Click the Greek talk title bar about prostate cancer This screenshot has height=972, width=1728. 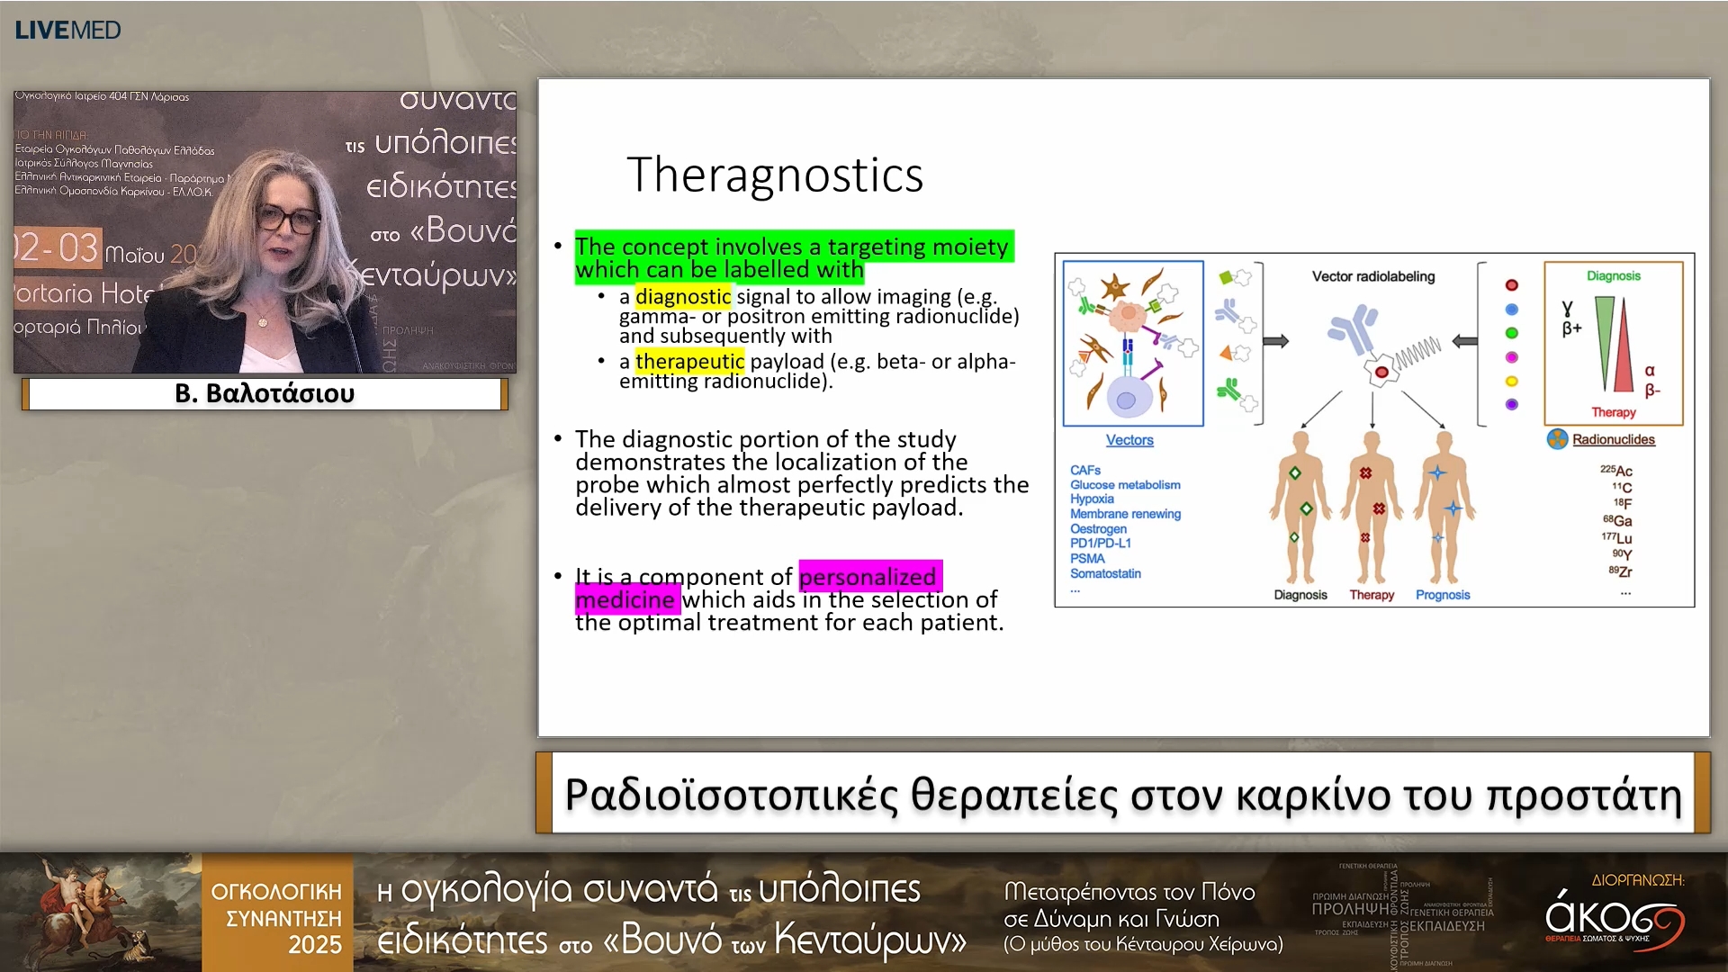(1122, 793)
